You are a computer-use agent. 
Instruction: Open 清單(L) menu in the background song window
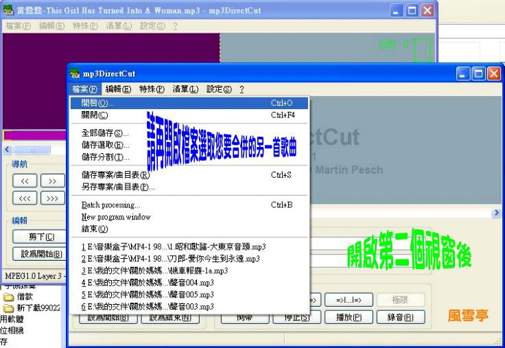[119, 26]
